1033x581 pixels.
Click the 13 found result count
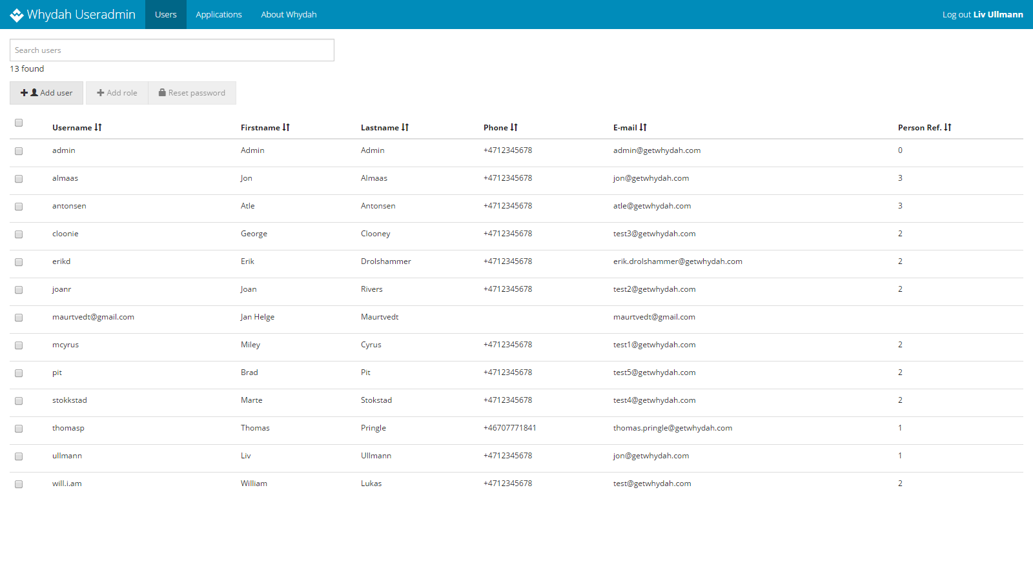pos(27,68)
